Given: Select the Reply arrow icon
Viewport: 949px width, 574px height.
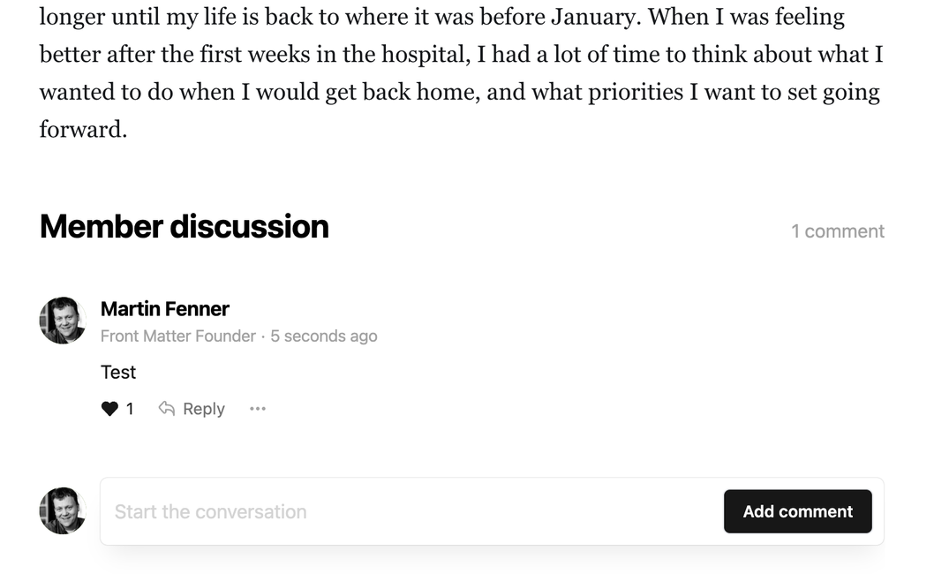Looking at the screenshot, I should coord(168,408).
